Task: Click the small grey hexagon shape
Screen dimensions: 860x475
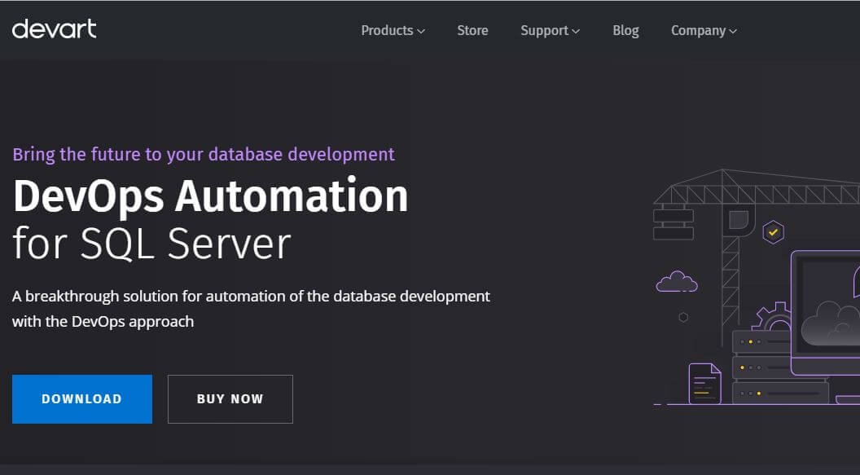Action: 683,317
